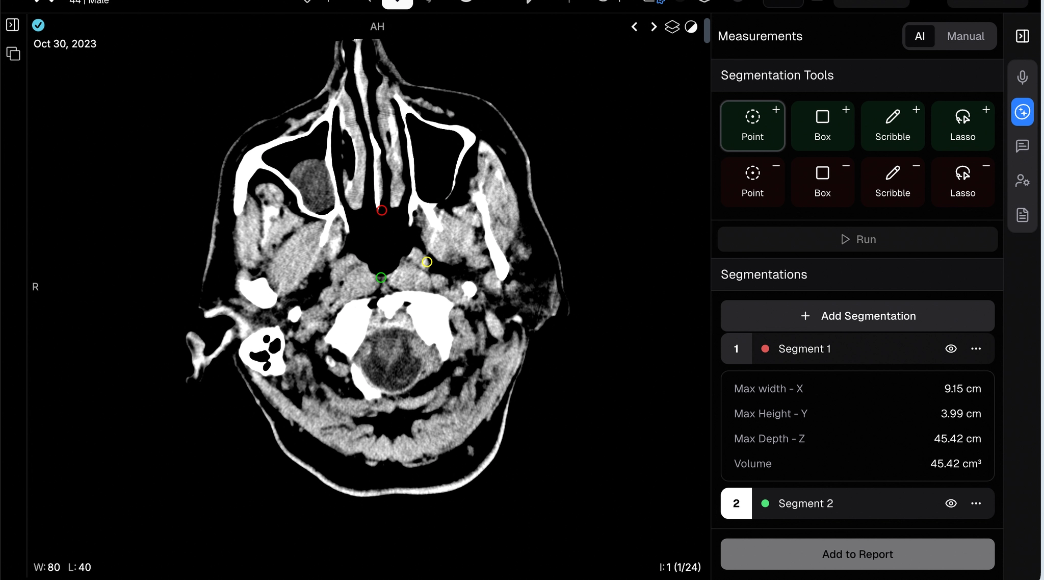Run the segmentation
Image resolution: width=1044 pixels, height=580 pixels.
coord(857,239)
